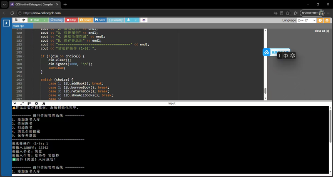Click line number 190 in the gutter

(x=19, y=72)
